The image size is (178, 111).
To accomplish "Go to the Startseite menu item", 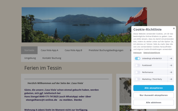I will click(x=29, y=50).
